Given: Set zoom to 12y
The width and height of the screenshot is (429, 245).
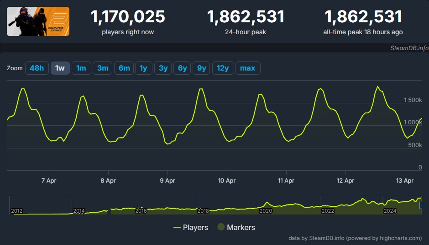Looking at the screenshot, I should pos(222,68).
